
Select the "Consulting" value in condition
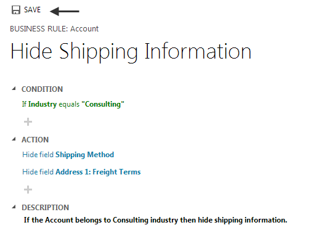(x=103, y=104)
